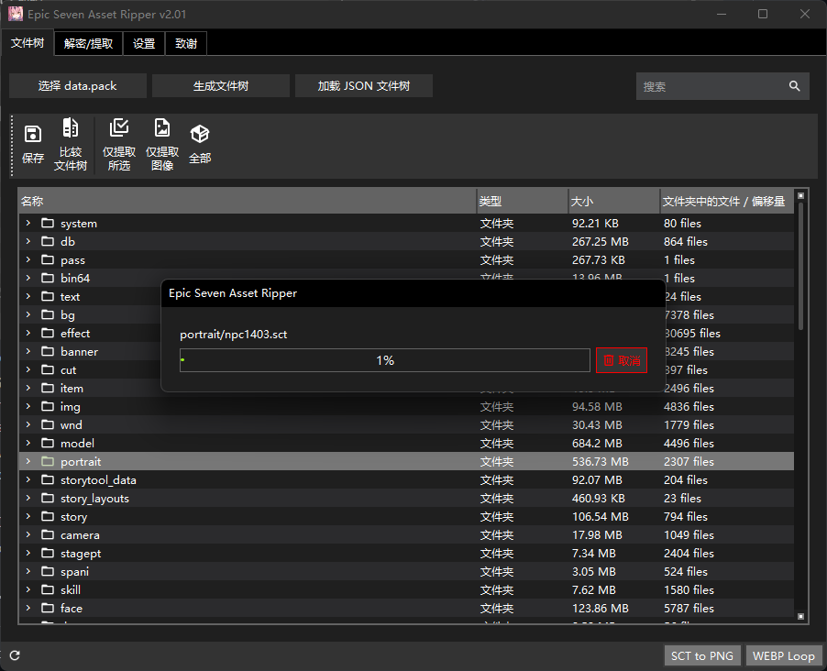Click the search magnifier icon
Image resolution: width=827 pixels, height=671 pixels.
794,86
